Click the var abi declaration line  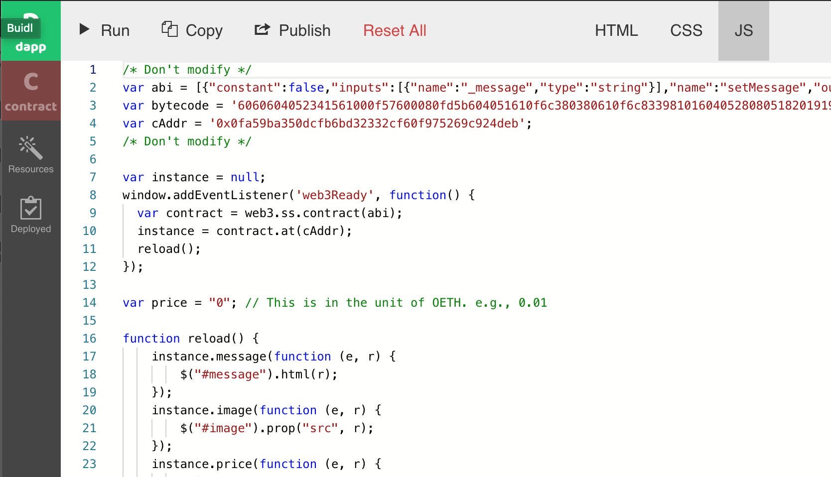[476, 88]
